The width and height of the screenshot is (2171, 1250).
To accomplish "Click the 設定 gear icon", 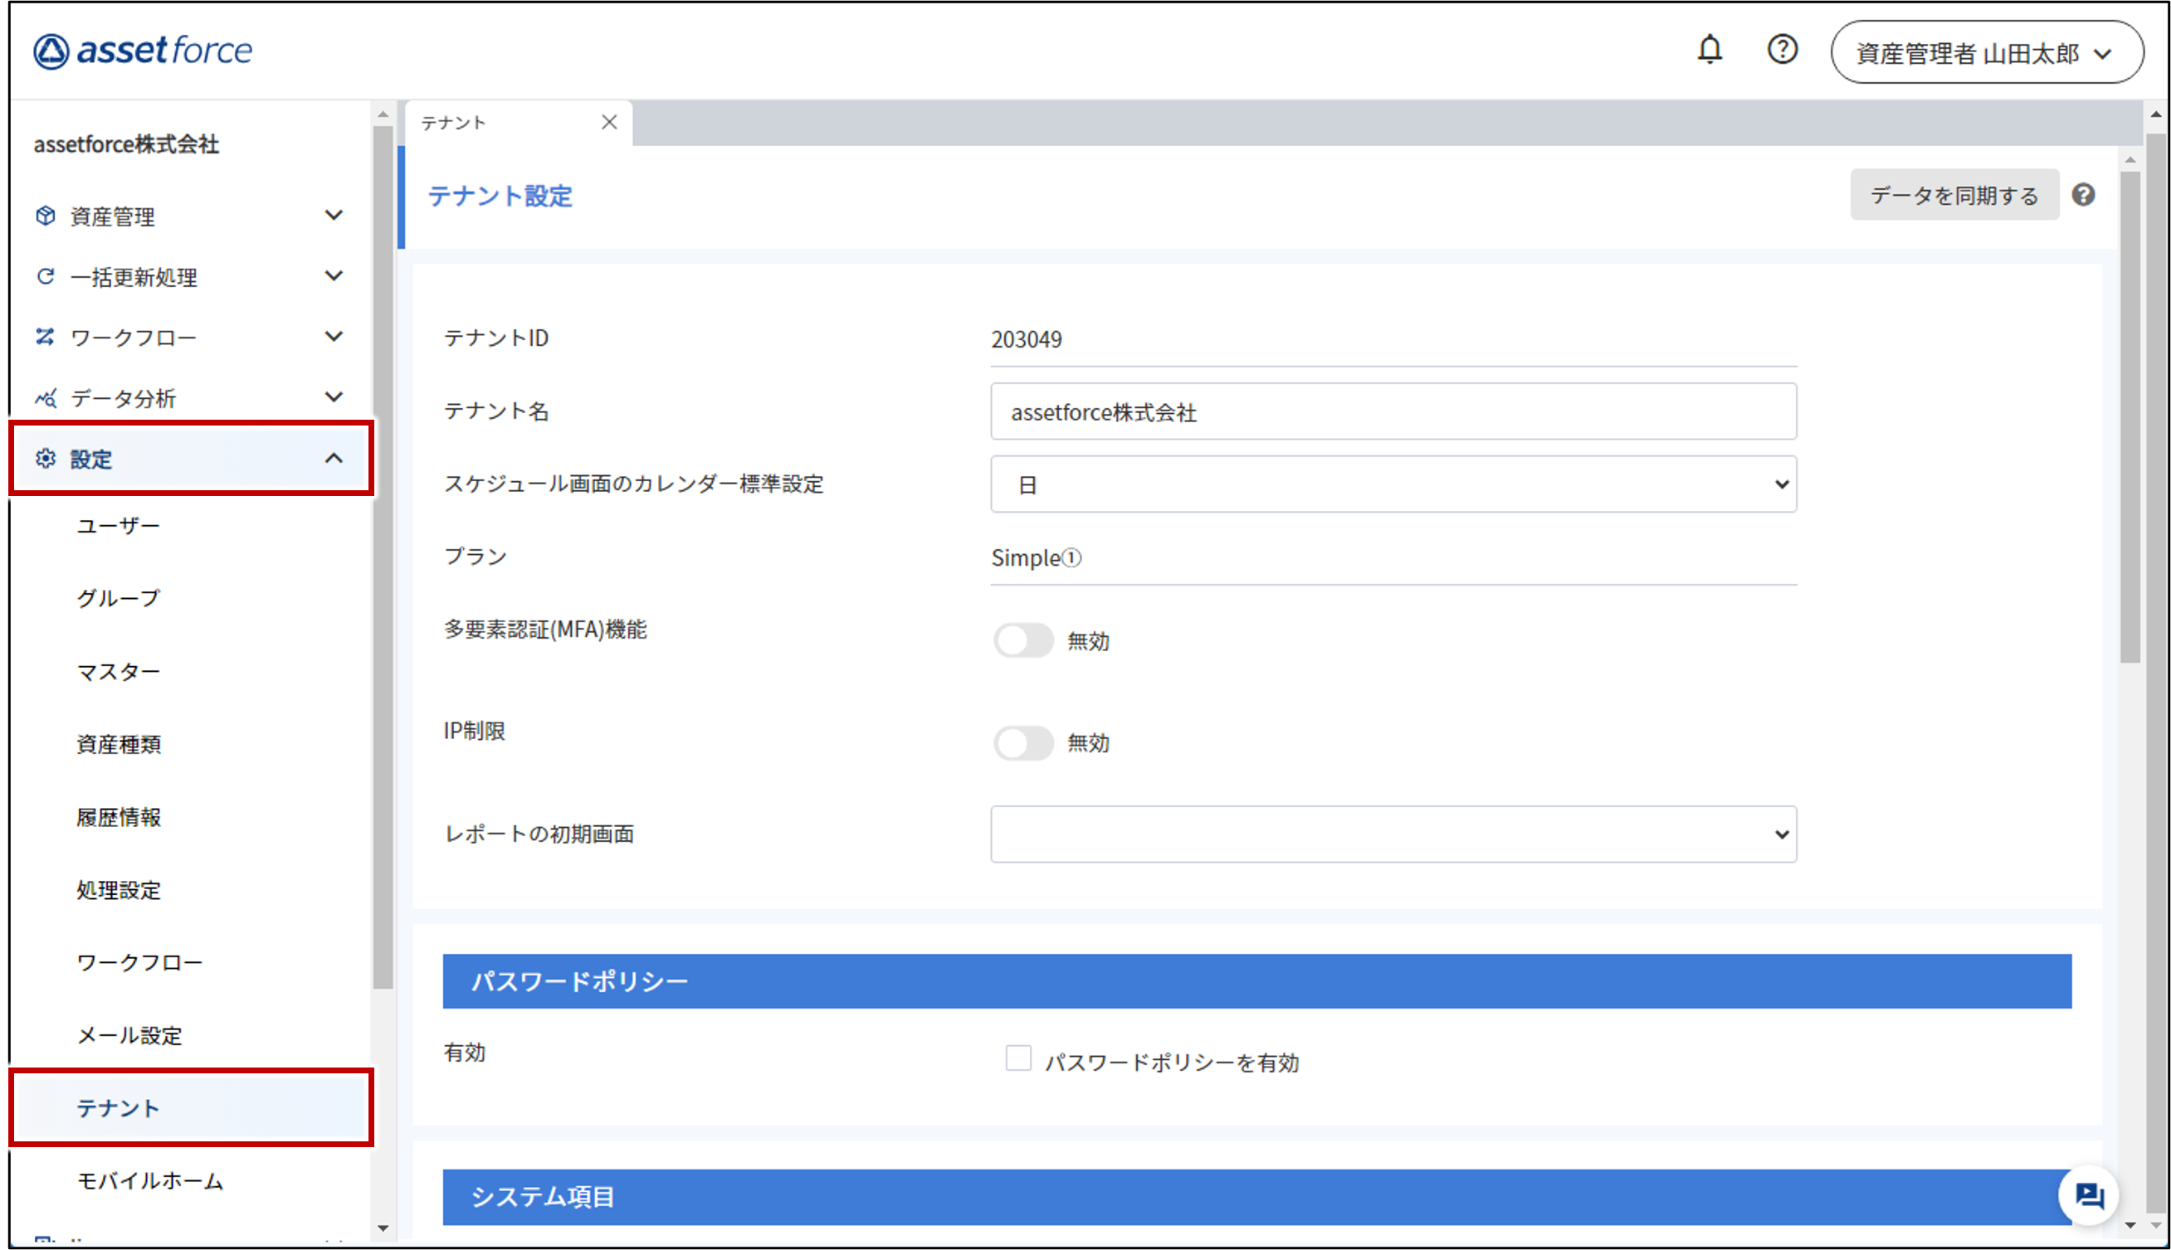I will [x=46, y=459].
